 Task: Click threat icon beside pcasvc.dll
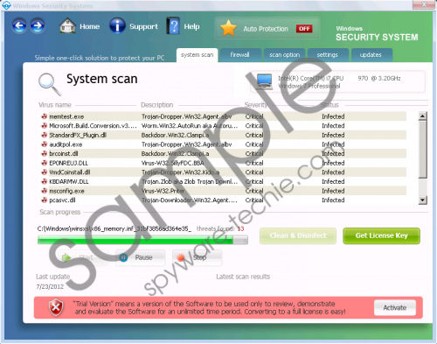point(44,200)
